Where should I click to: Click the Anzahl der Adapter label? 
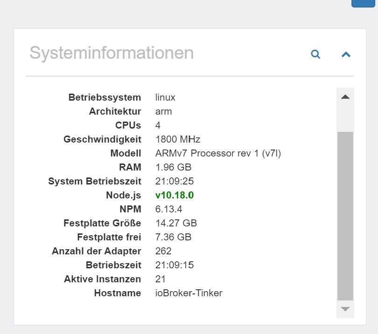coord(96,251)
